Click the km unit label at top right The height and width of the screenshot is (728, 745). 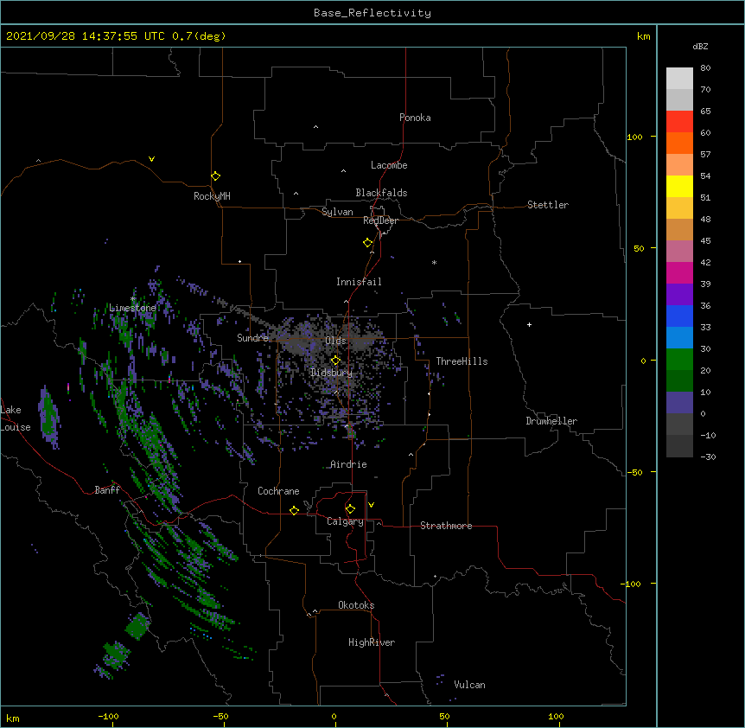(643, 36)
